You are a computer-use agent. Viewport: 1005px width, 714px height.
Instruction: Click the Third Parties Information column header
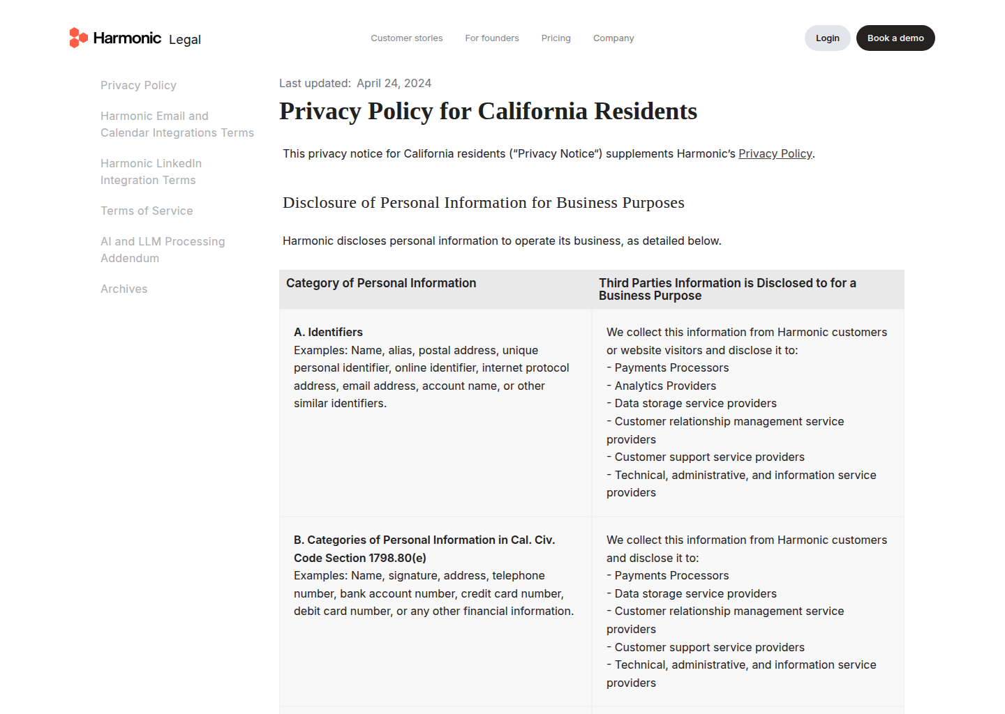point(727,289)
